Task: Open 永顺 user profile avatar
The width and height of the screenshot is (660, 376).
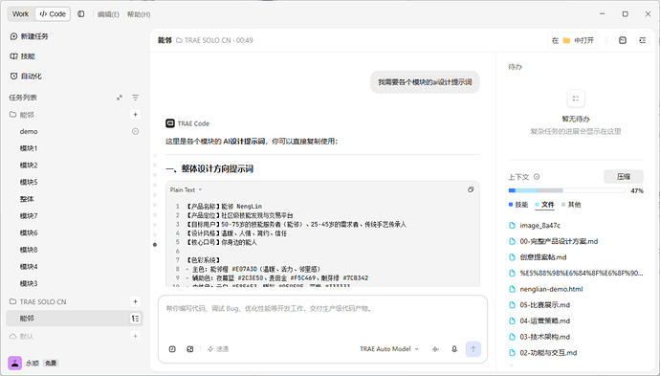Action: click(14, 363)
